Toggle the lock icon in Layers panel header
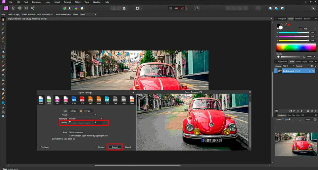318x170 pixels. tap(316, 66)
